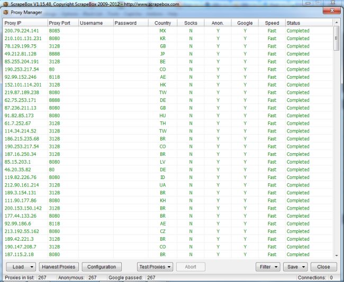Close the Proxy Manager window
344x282 pixels.
(332, 11)
